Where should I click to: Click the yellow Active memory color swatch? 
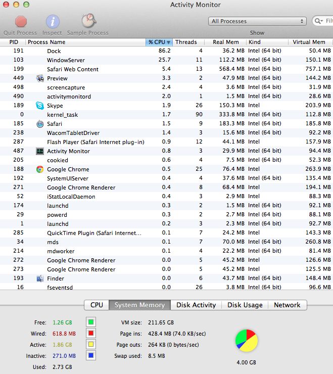[x=91, y=344]
